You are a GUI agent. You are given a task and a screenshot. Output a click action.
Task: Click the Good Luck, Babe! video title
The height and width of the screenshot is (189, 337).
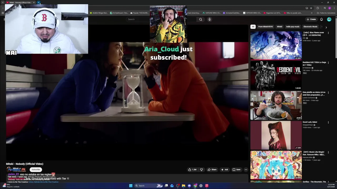tap(310, 122)
